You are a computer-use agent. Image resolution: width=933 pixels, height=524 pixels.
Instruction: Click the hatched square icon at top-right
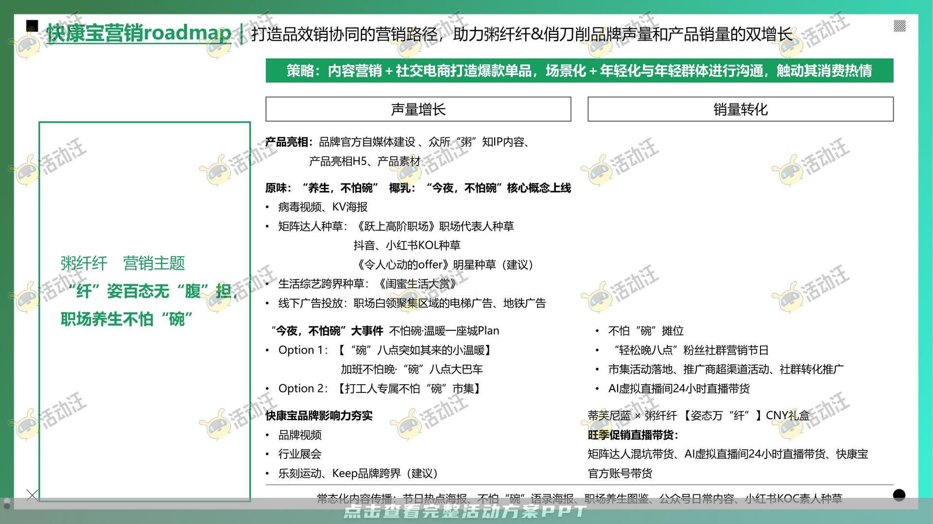click(899, 26)
